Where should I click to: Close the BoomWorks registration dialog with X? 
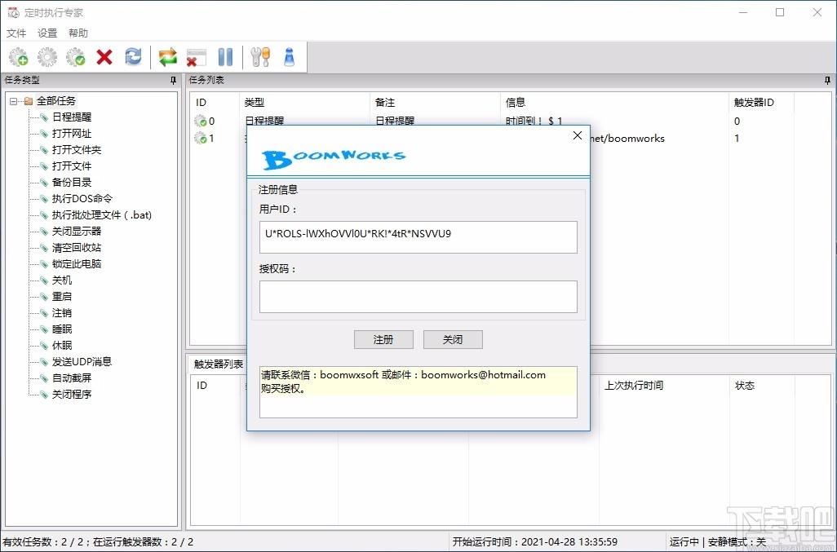tap(577, 135)
